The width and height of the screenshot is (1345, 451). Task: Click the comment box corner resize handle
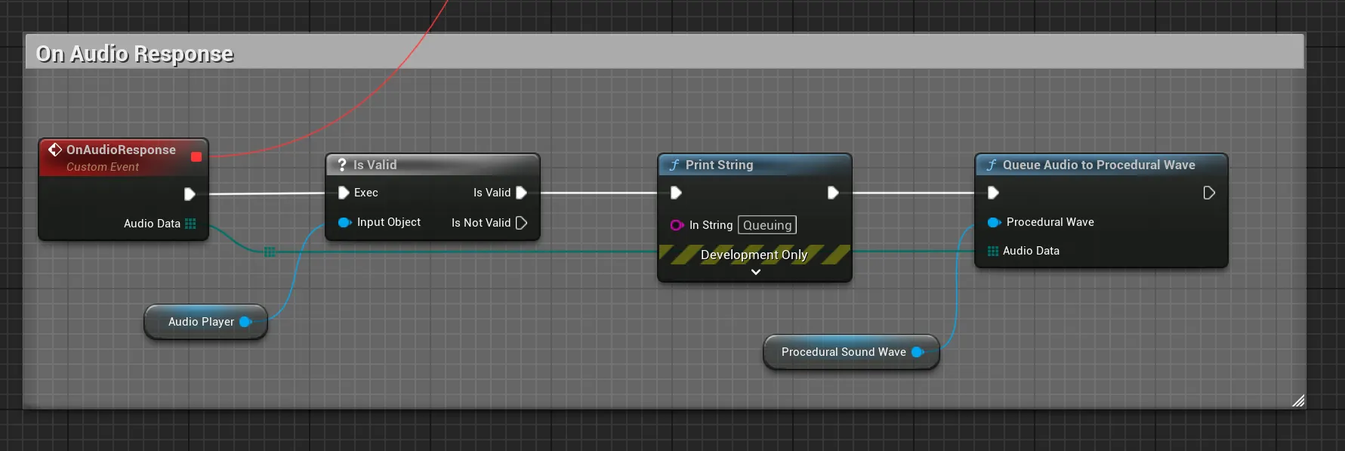1298,400
